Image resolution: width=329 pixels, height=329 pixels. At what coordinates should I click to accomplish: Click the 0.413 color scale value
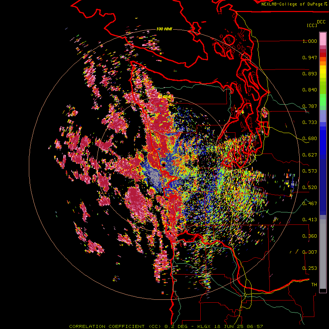pyautogui.click(x=310, y=220)
